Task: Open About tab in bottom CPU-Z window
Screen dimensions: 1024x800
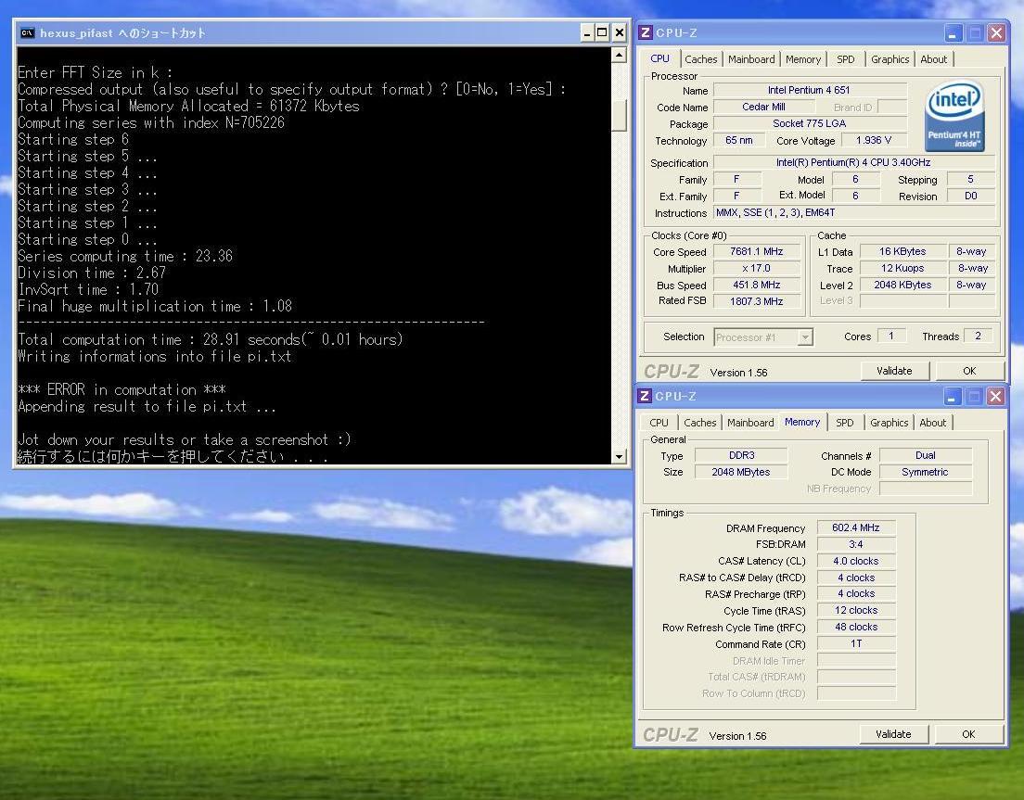Action: click(932, 423)
